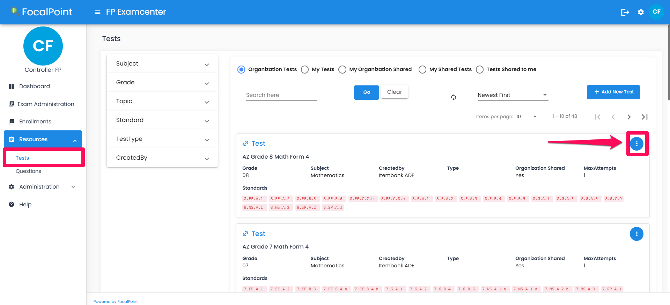Select Organization Tests radio button

(x=241, y=69)
